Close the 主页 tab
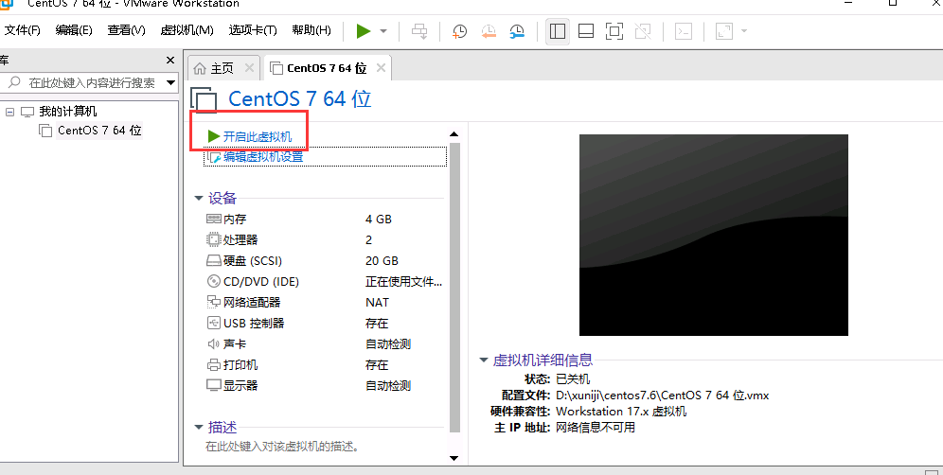The image size is (943, 475). pyautogui.click(x=249, y=68)
